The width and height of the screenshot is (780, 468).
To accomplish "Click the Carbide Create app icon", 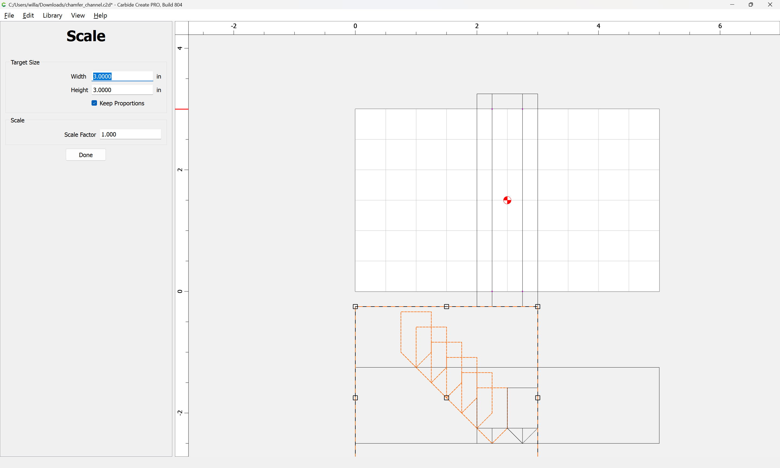I will tap(4, 5).
